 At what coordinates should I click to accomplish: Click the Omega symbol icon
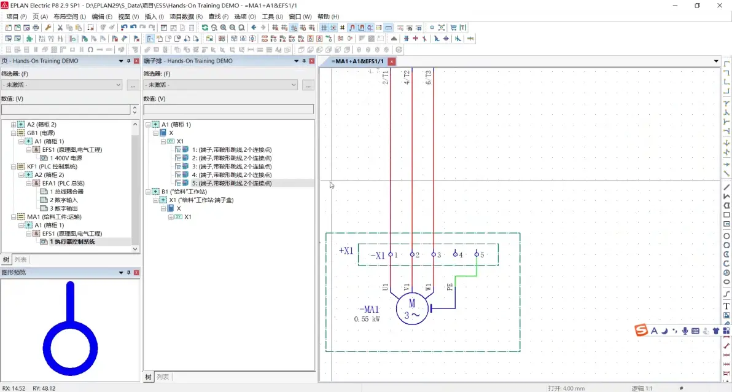click(90, 50)
